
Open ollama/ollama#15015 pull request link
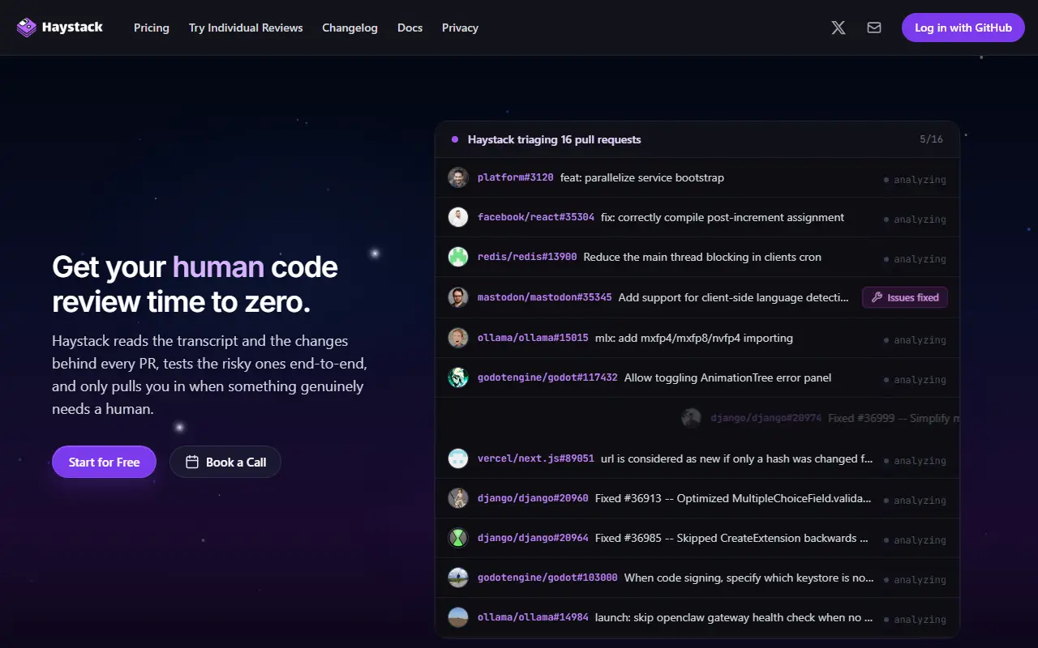pyautogui.click(x=533, y=338)
